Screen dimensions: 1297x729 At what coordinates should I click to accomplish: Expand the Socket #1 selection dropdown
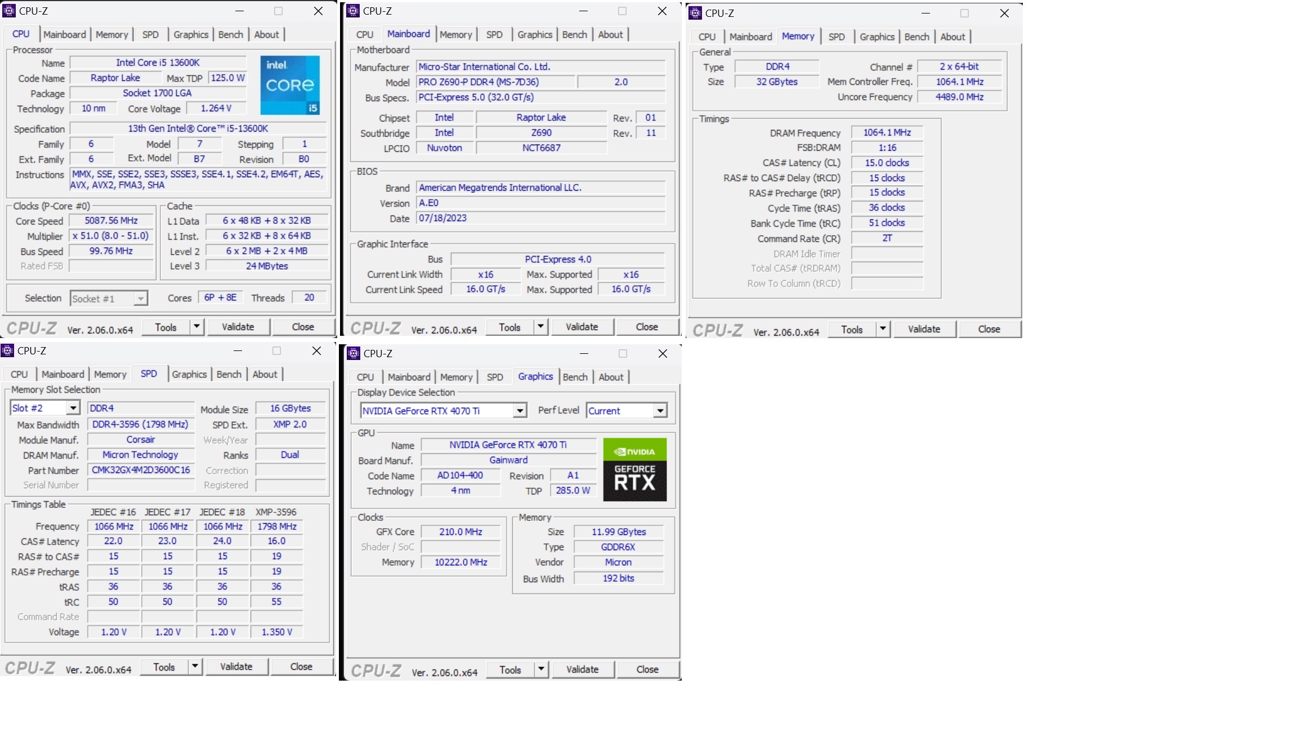(141, 299)
